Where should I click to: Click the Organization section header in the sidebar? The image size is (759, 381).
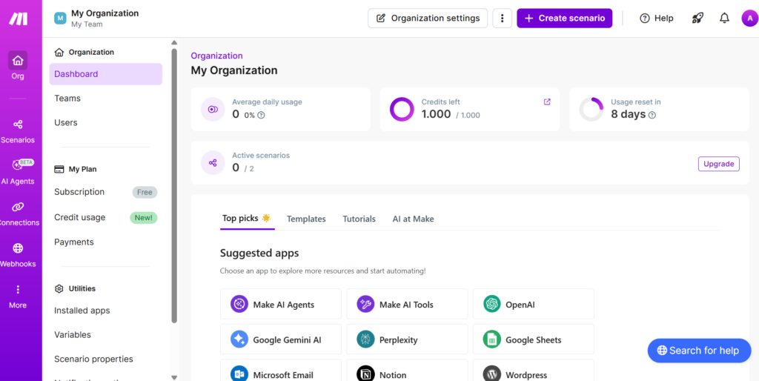coord(84,52)
